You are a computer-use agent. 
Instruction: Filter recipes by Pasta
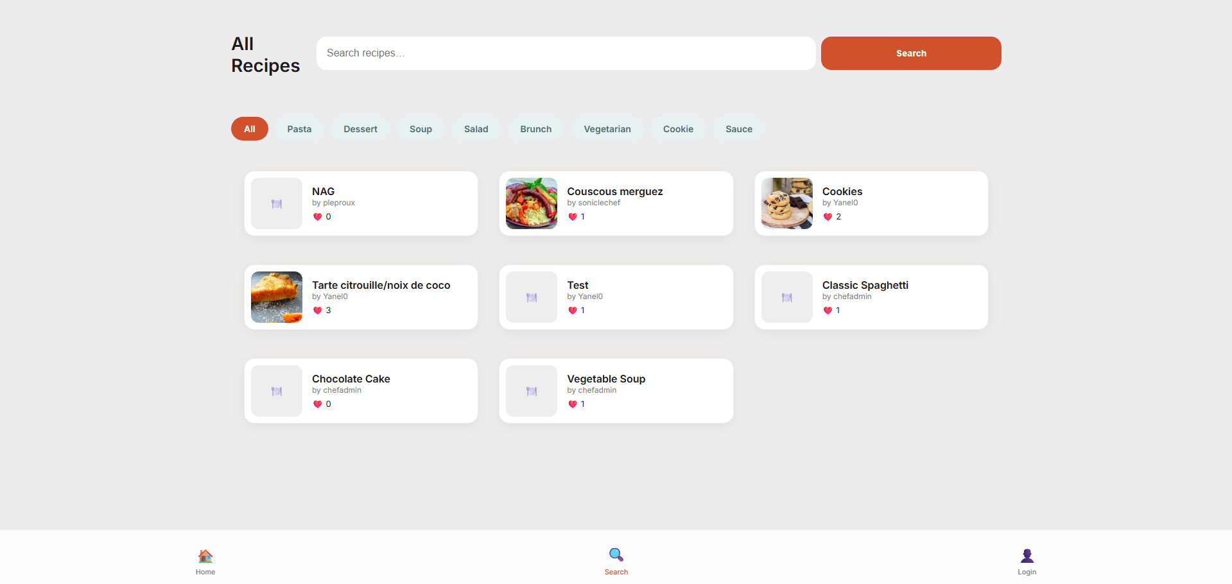point(299,129)
